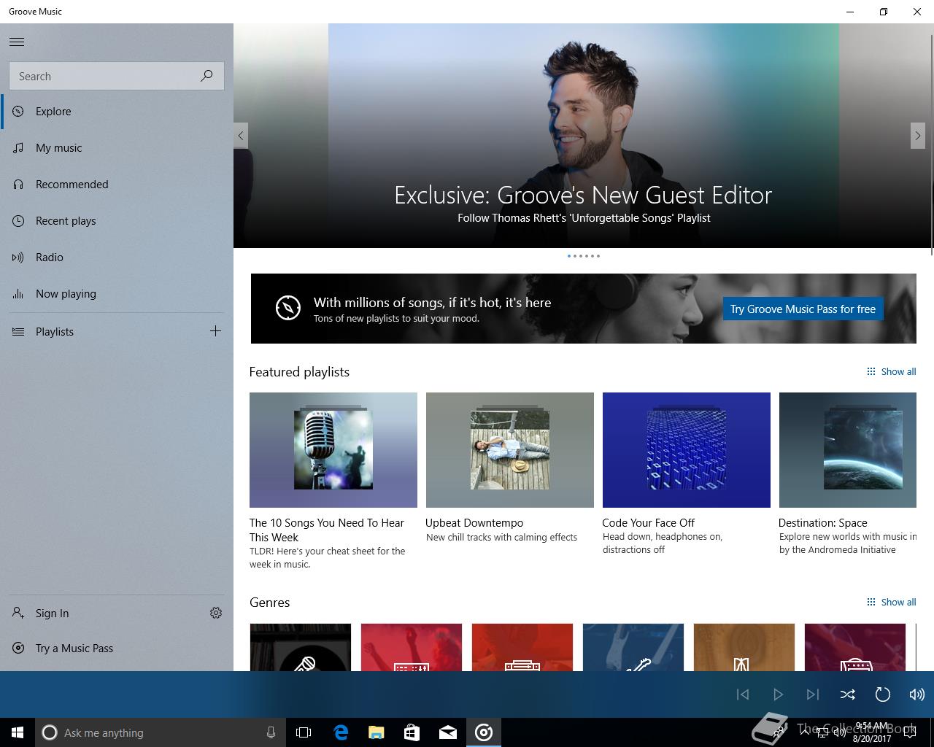Image resolution: width=934 pixels, height=747 pixels.
Task: Click The 10 Songs You Need To Hear title
Action: [x=326, y=530]
